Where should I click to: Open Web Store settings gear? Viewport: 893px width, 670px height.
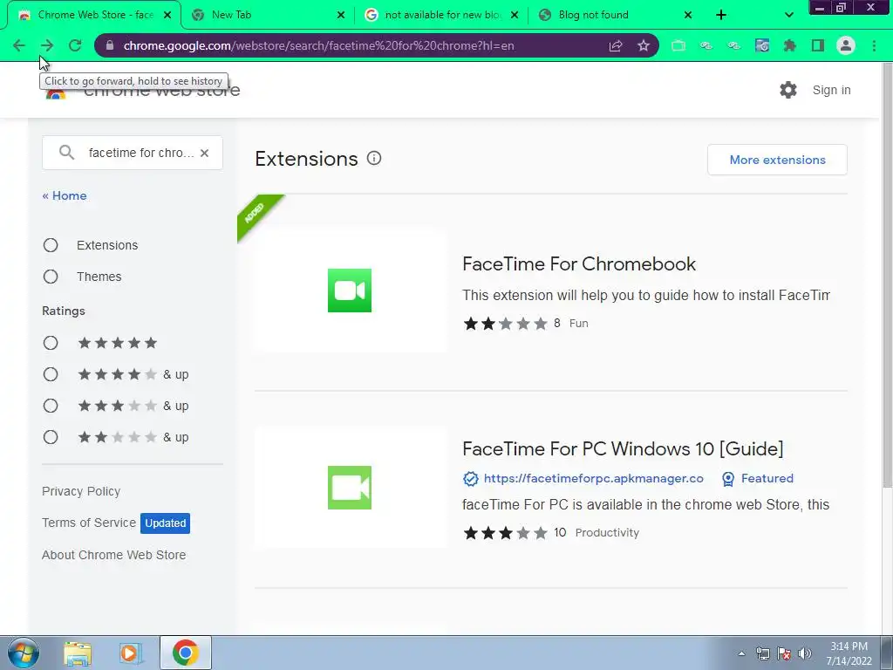tap(788, 90)
